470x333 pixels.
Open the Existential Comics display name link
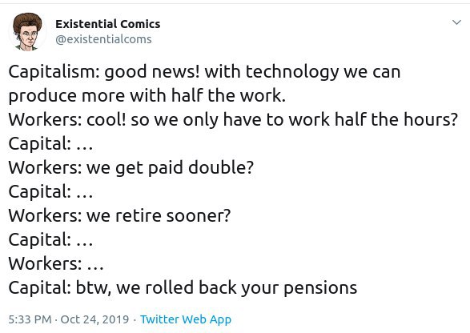108,24
